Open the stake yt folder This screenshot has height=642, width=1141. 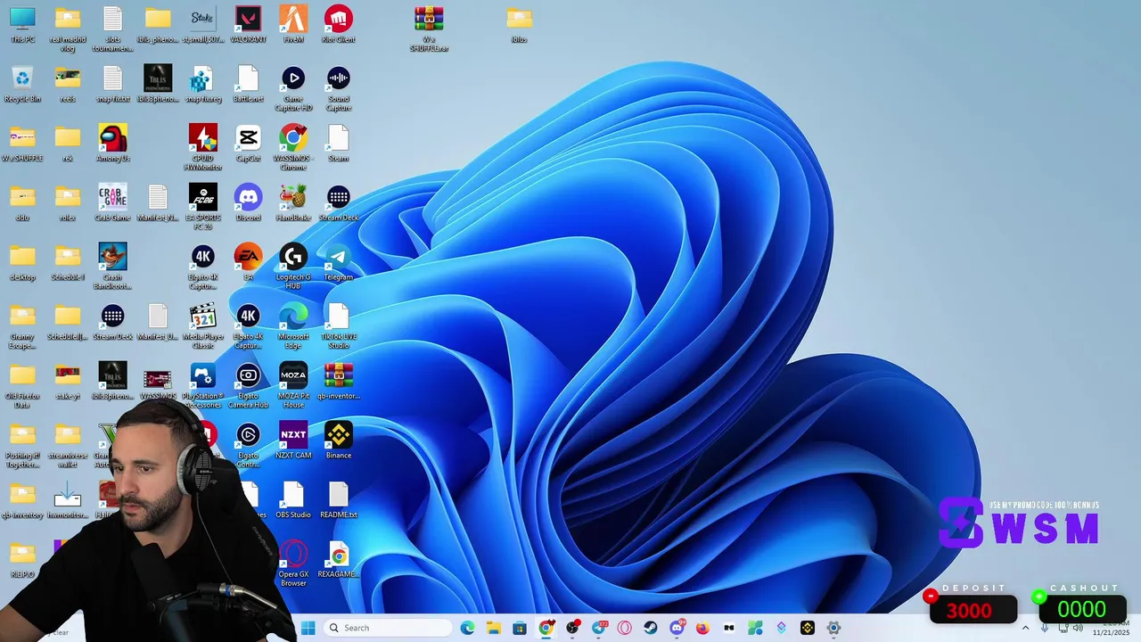[x=68, y=382]
